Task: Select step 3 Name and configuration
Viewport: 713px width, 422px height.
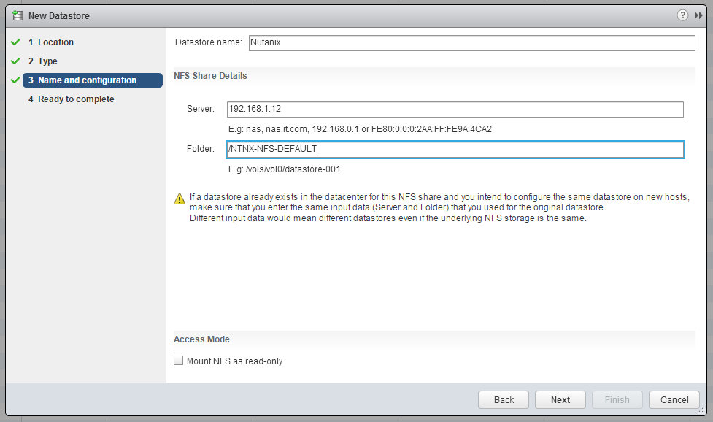Action: pyautogui.click(x=87, y=80)
